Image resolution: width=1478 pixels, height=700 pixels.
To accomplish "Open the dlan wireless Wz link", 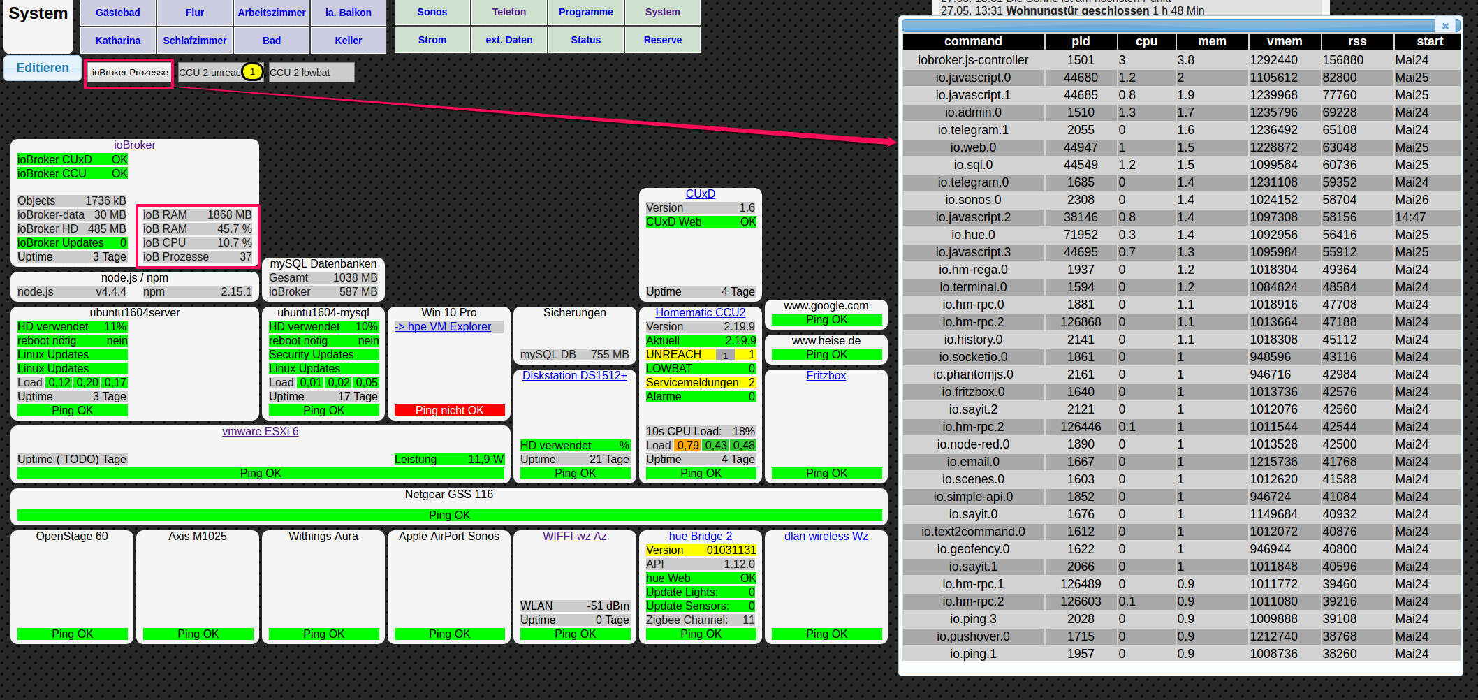I will click(826, 537).
